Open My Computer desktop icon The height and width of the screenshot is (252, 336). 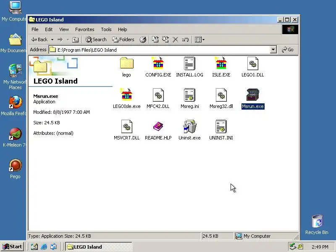click(15, 11)
